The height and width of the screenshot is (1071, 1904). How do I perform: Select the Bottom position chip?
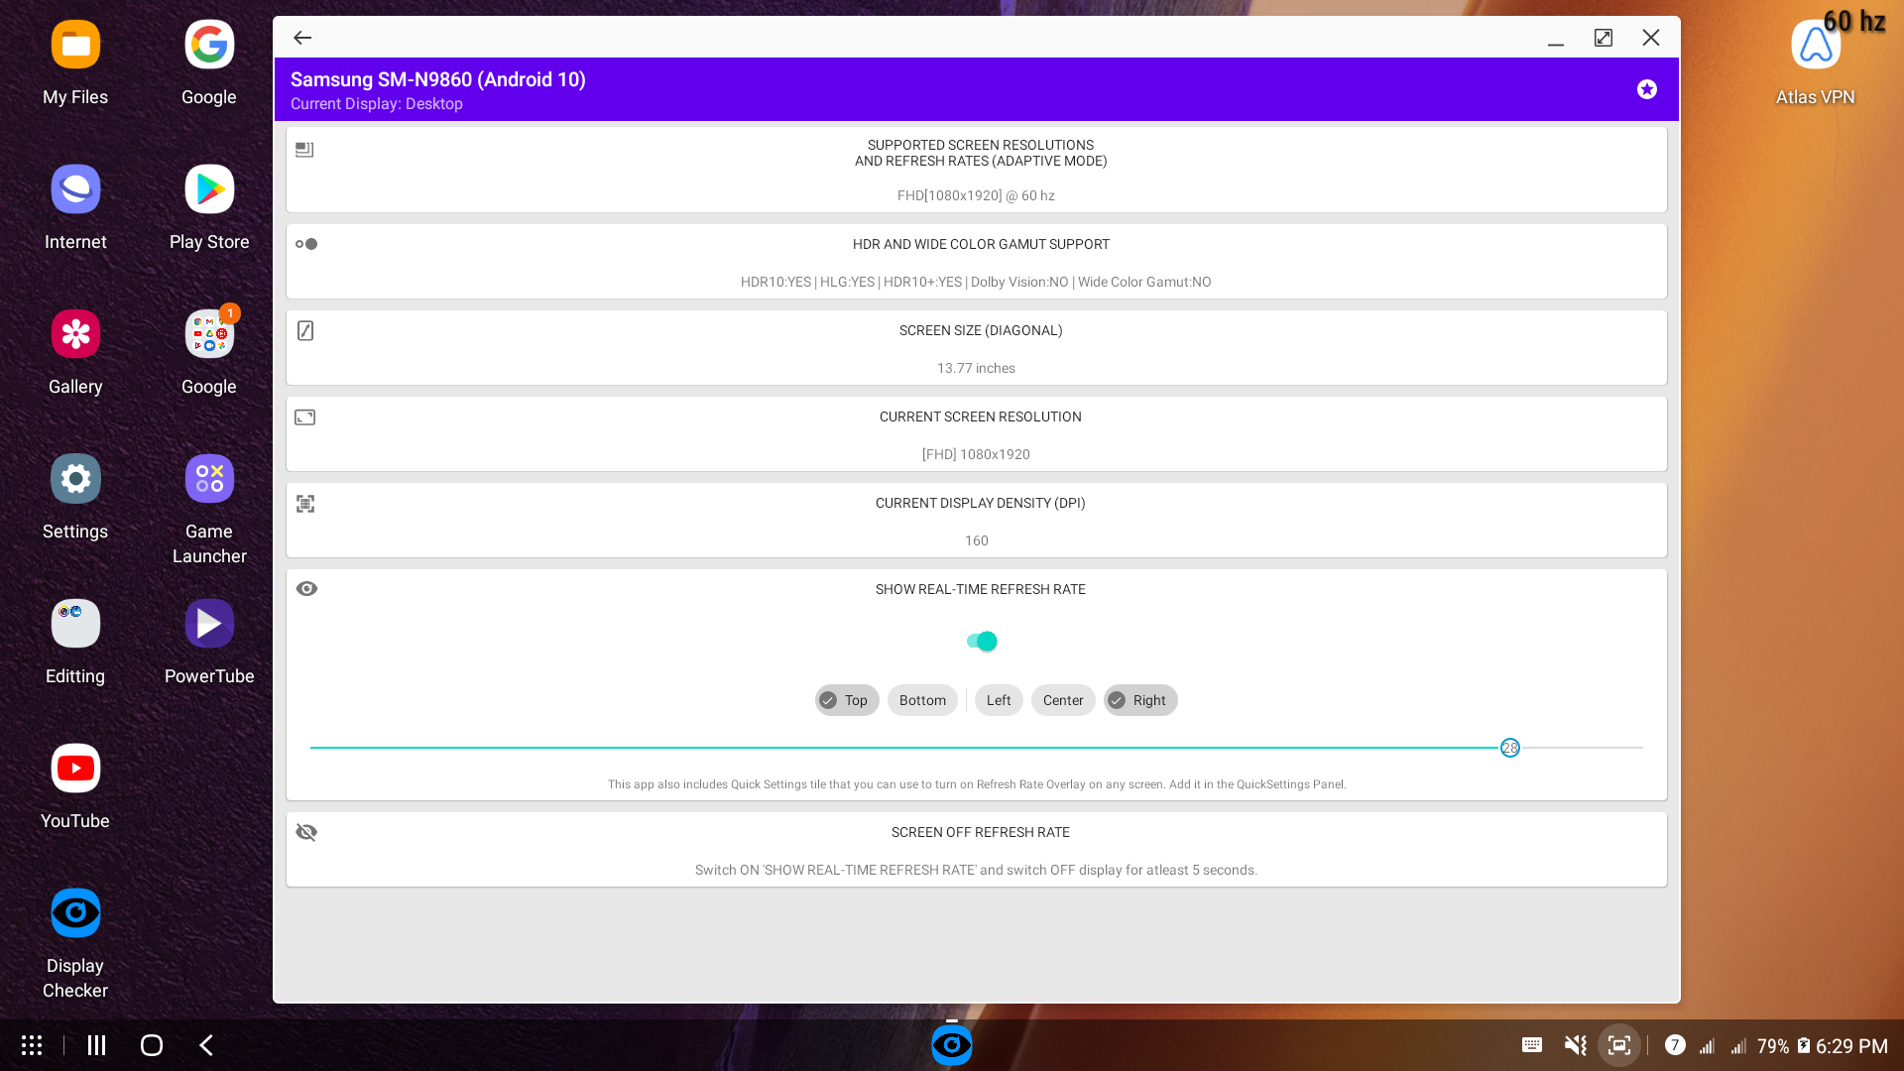coord(922,700)
